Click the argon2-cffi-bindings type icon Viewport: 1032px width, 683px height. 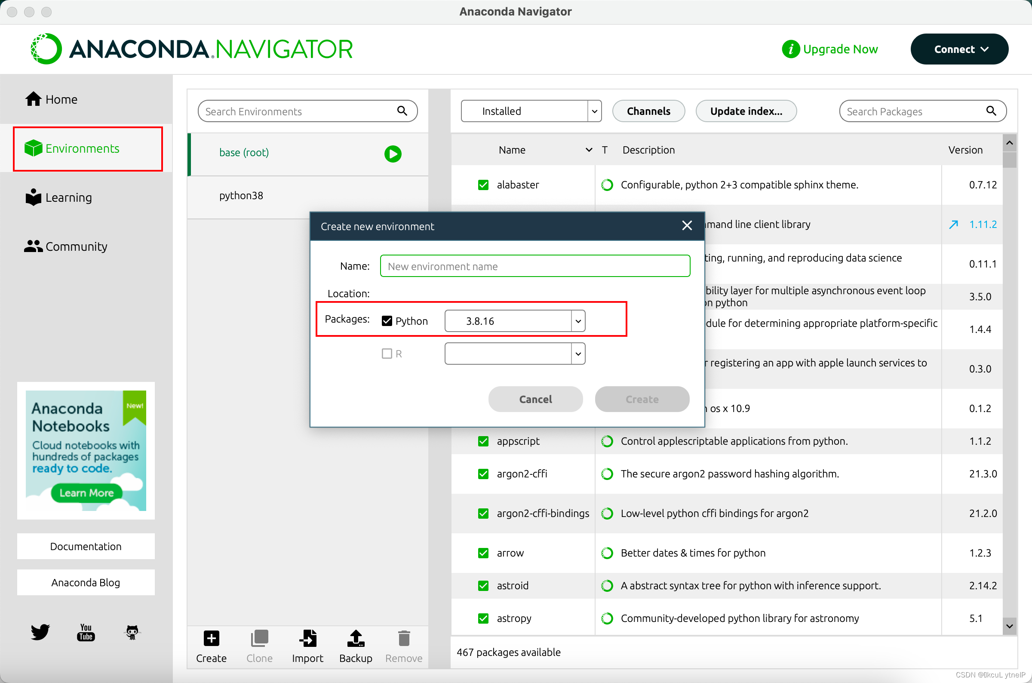pyautogui.click(x=607, y=514)
